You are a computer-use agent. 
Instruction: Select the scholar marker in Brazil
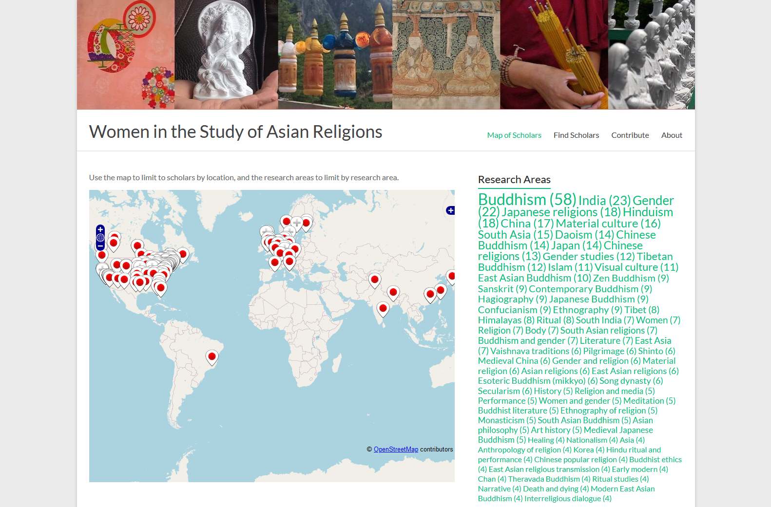pyautogui.click(x=212, y=358)
